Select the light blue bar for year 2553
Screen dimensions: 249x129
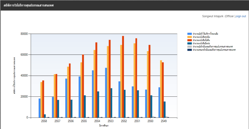pyautogui.click(x=106, y=93)
